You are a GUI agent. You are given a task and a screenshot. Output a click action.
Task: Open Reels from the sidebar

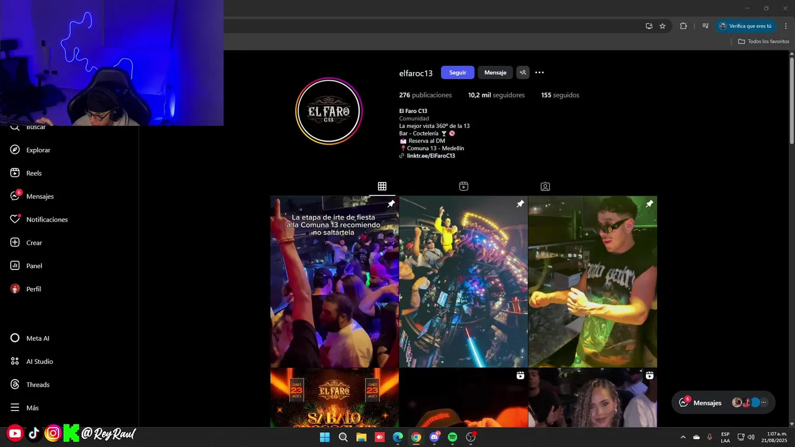pyautogui.click(x=34, y=173)
